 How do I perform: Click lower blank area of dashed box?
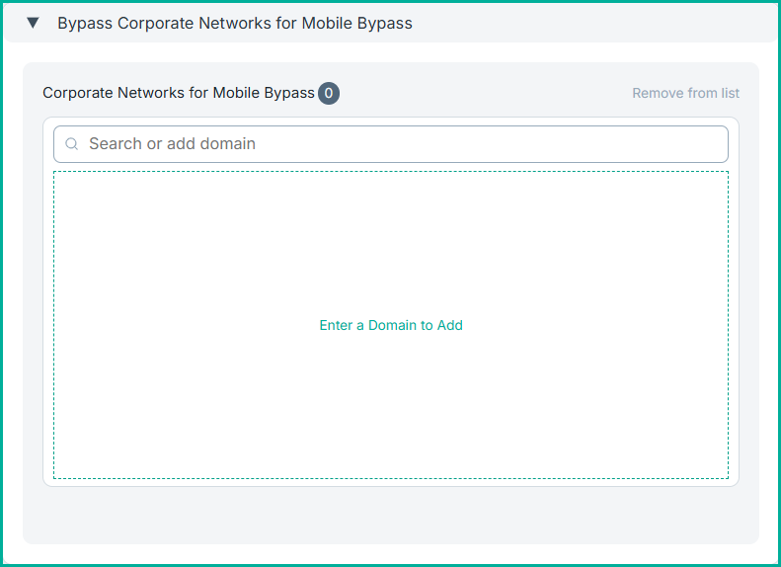[x=391, y=435]
